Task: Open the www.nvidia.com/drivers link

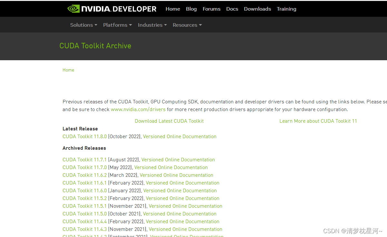Action: tap(138, 109)
